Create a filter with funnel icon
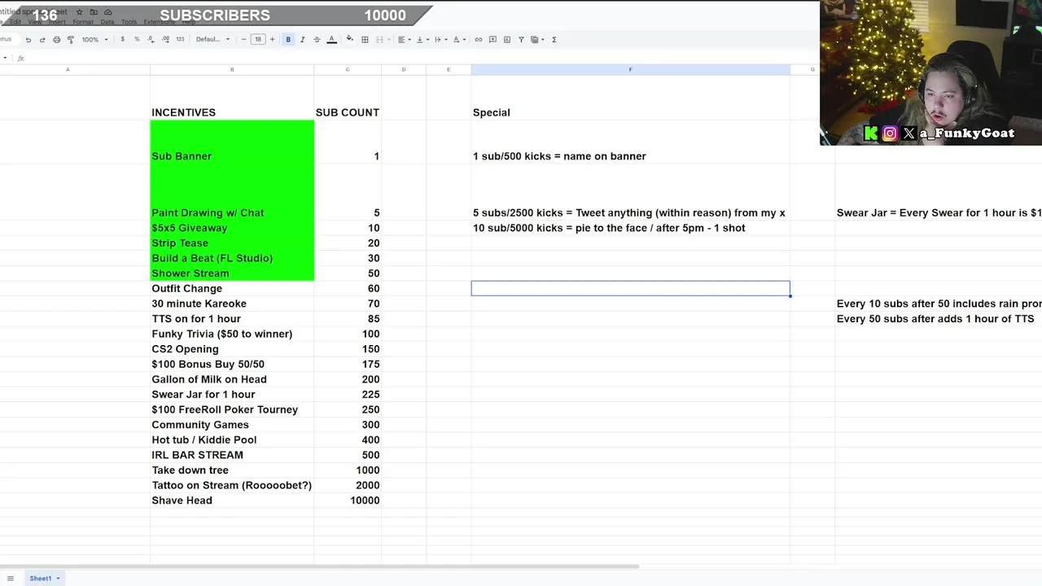This screenshot has height=586, width=1042. pos(521,39)
